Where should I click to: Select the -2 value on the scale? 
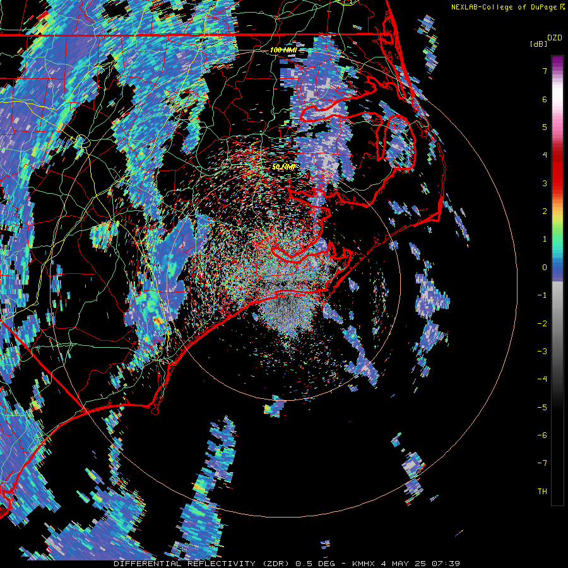(x=542, y=324)
